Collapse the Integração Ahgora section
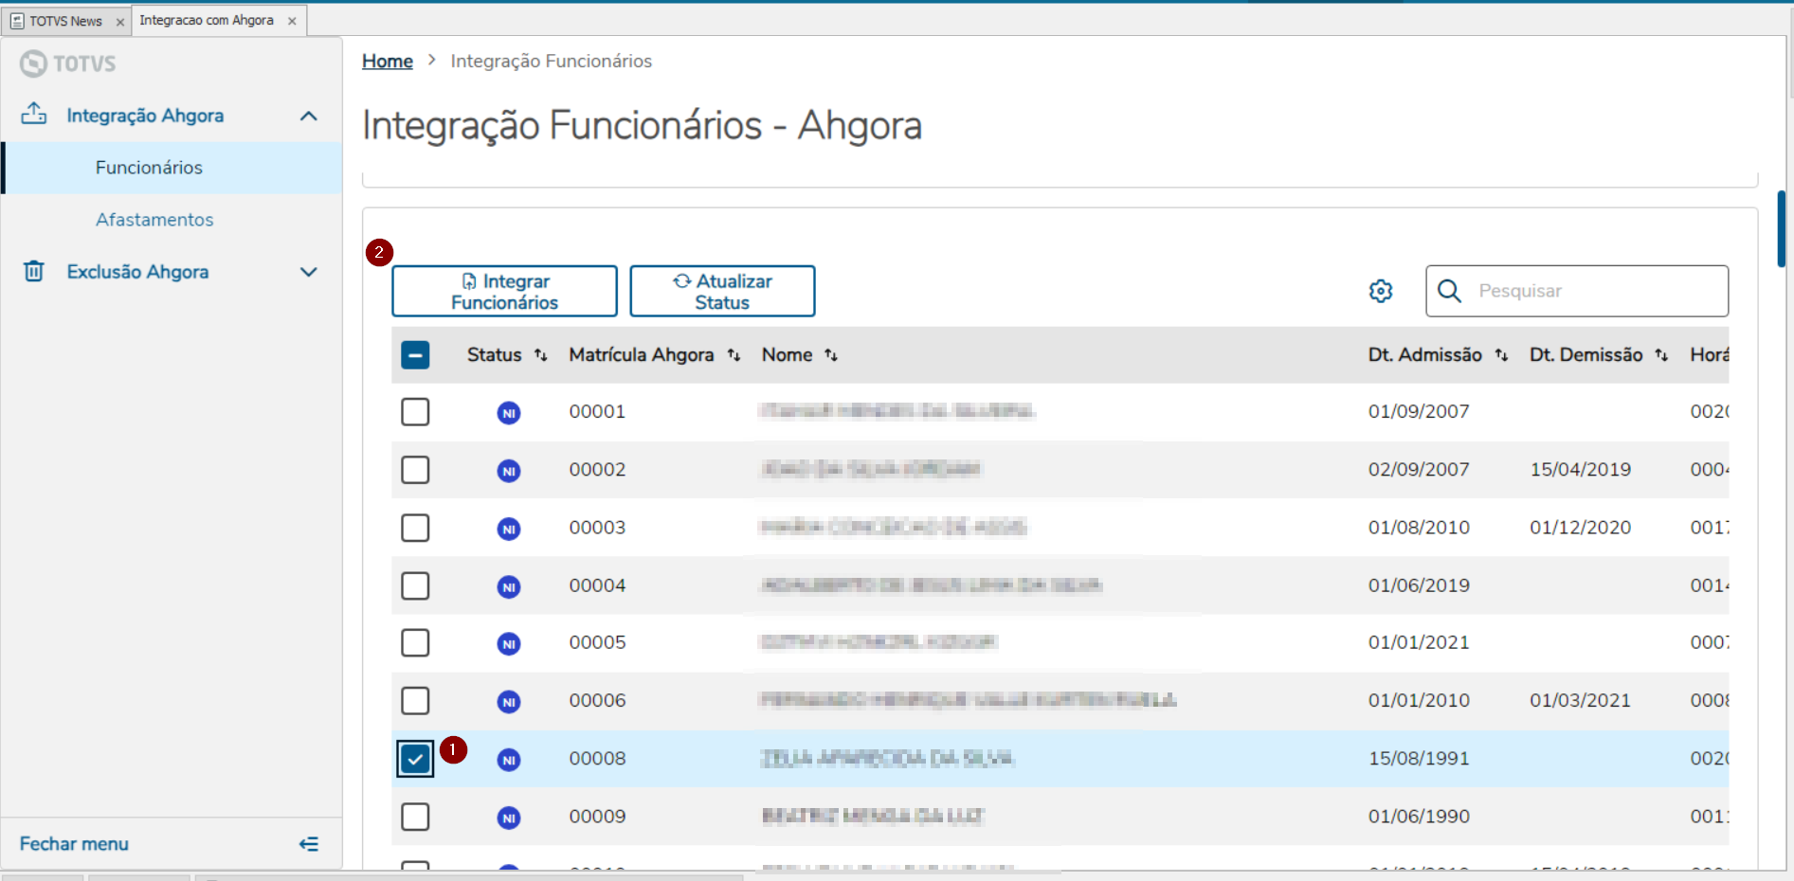This screenshot has height=881, width=1794. click(x=308, y=115)
